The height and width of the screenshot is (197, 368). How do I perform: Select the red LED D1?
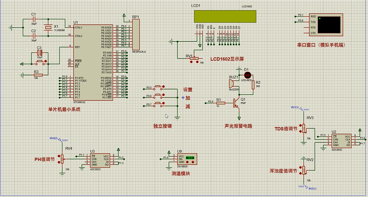click(x=247, y=75)
